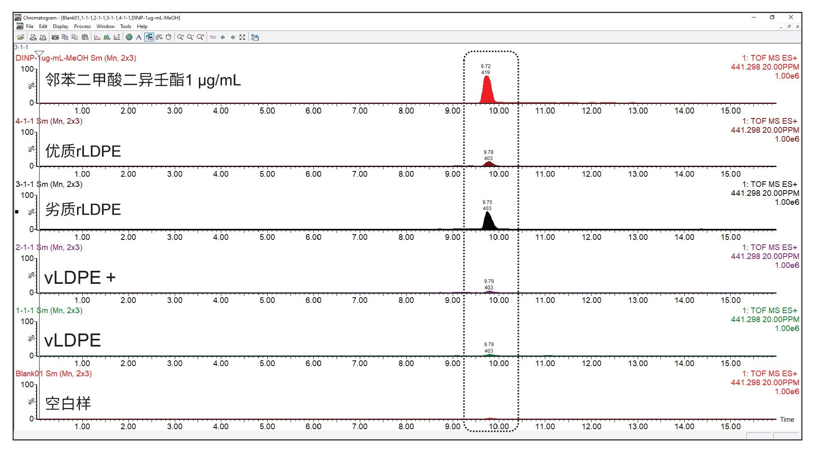The width and height of the screenshot is (815, 452).
Task: Click the integrate peaks green chromatogram icon
Action: [x=107, y=37]
